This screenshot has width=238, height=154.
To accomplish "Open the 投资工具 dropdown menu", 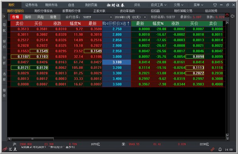I will (x=158, y=5).
